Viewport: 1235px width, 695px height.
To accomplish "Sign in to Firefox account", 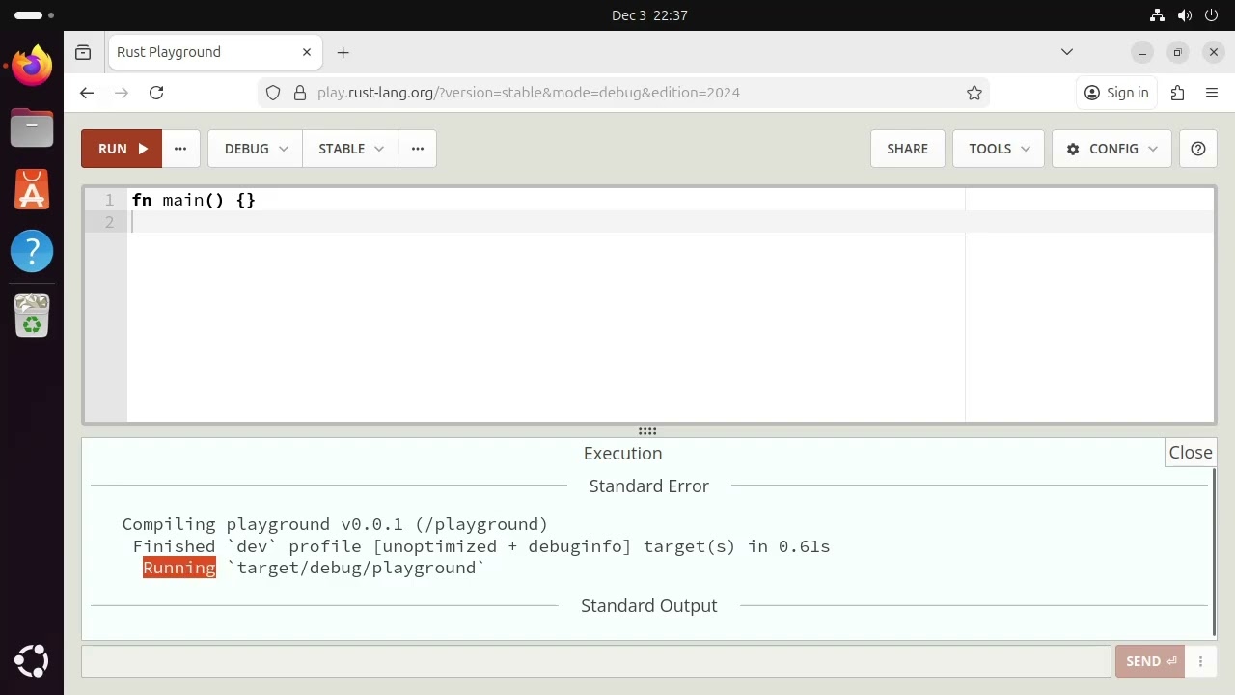I will [1116, 93].
